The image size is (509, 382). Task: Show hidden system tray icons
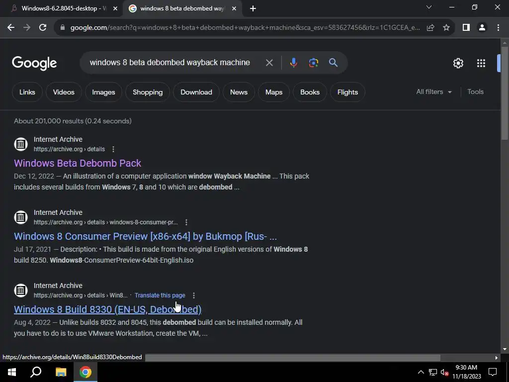click(x=421, y=372)
